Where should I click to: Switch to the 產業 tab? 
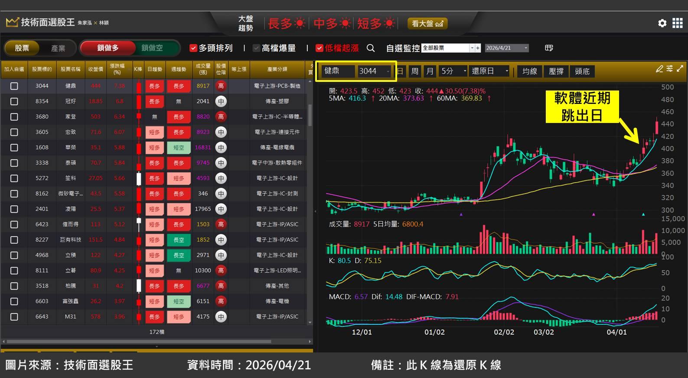click(58, 48)
